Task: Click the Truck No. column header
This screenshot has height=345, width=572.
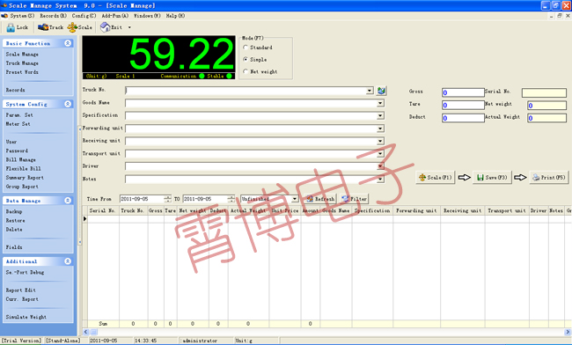Action: point(133,211)
